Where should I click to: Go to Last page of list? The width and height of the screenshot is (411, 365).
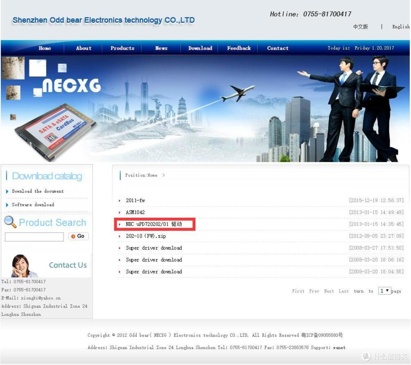(x=344, y=291)
